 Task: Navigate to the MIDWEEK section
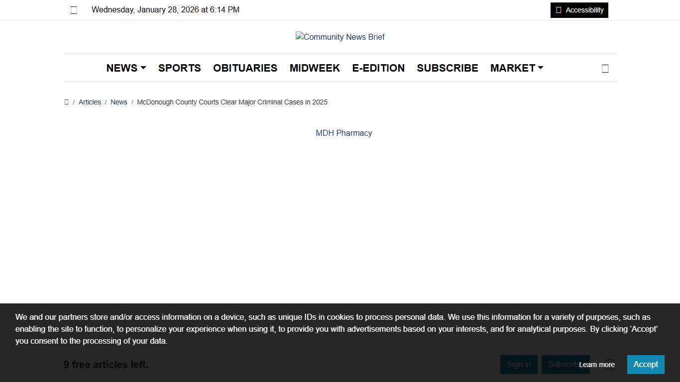tap(315, 68)
